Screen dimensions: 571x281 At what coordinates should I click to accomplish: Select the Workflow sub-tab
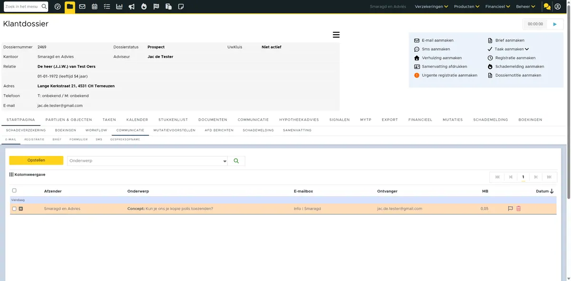(96, 130)
